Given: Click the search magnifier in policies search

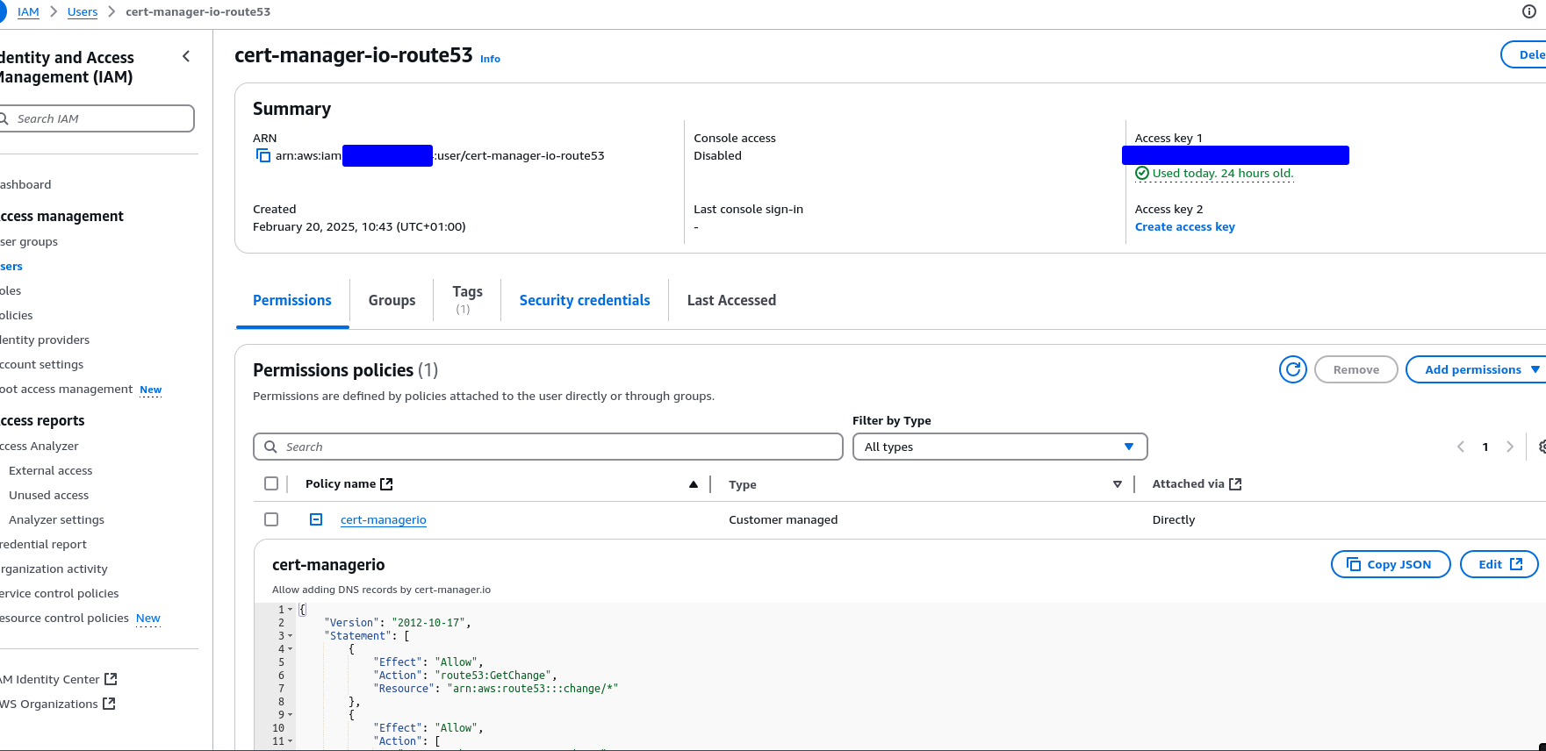Looking at the screenshot, I should coord(270,447).
